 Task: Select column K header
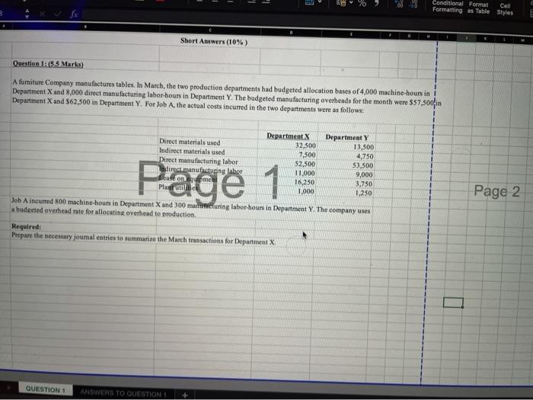pos(486,39)
